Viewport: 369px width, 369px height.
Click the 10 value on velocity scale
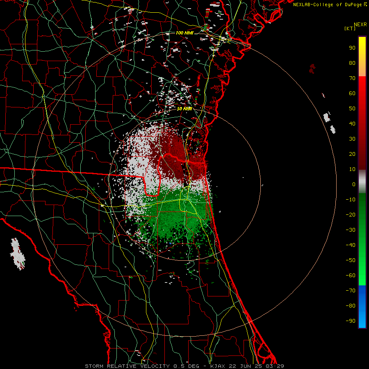pyautogui.click(x=352, y=169)
